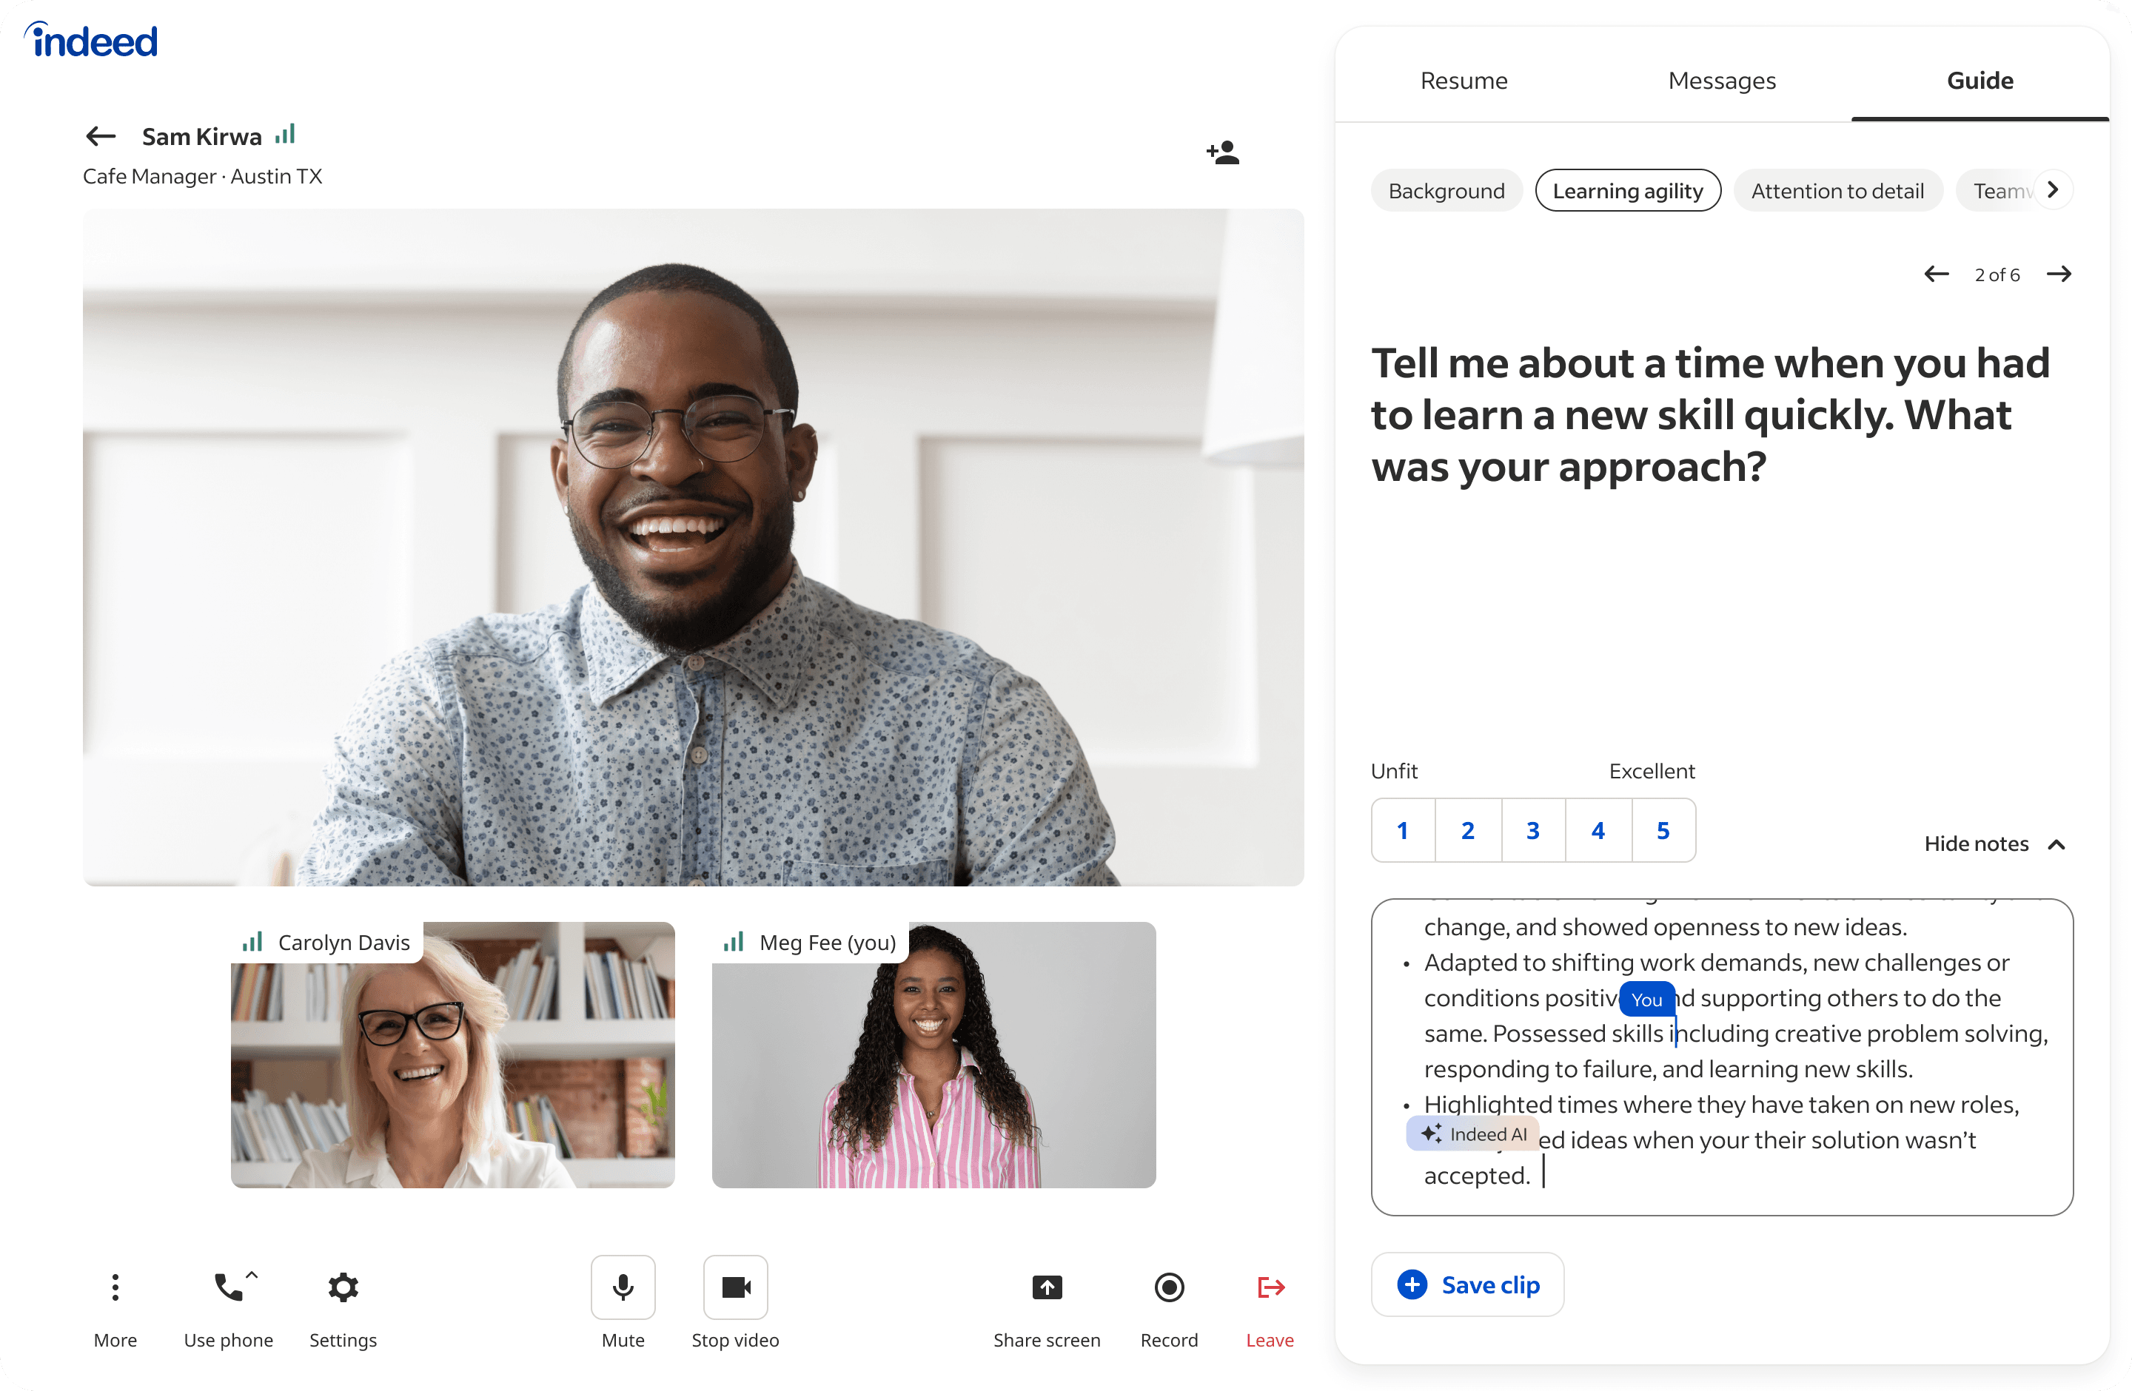Mute the microphone
2132x1391 pixels.
(623, 1287)
